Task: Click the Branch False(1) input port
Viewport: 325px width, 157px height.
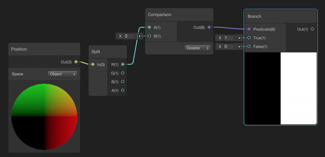Action: click(249, 47)
